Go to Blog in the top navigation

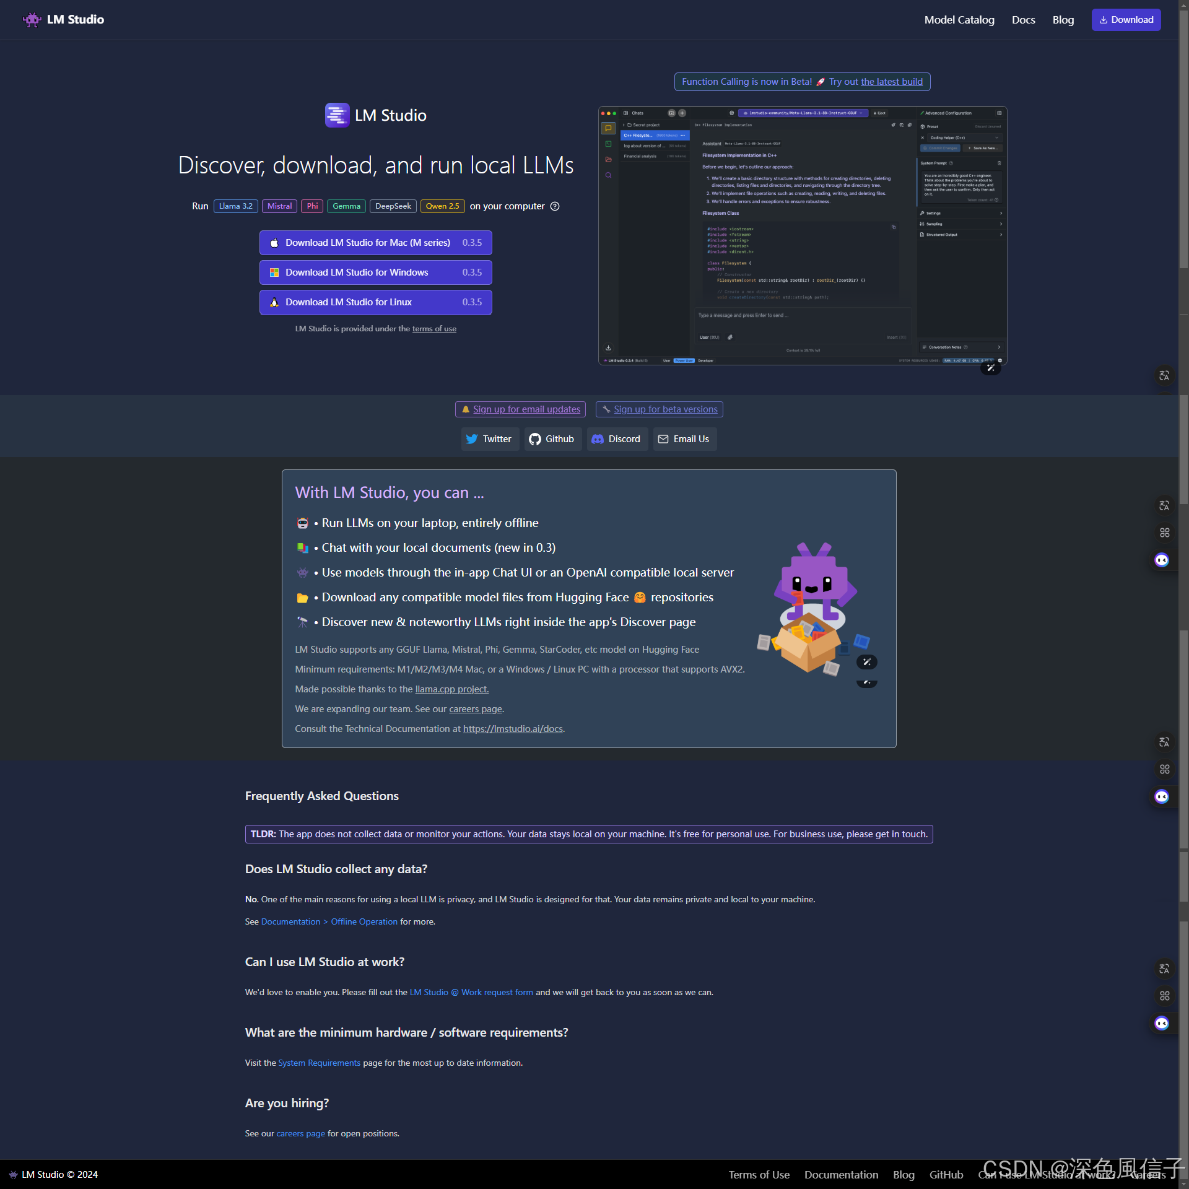(x=1063, y=20)
